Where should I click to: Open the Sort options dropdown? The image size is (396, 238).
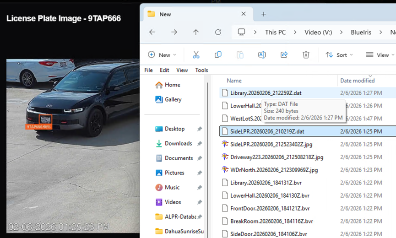click(339, 55)
